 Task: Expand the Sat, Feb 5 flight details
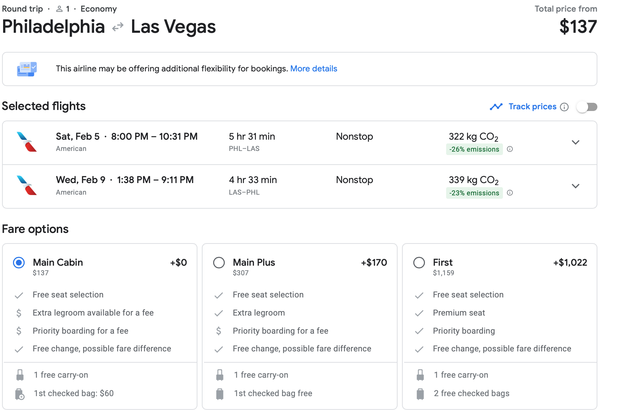[x=575, y=142]
